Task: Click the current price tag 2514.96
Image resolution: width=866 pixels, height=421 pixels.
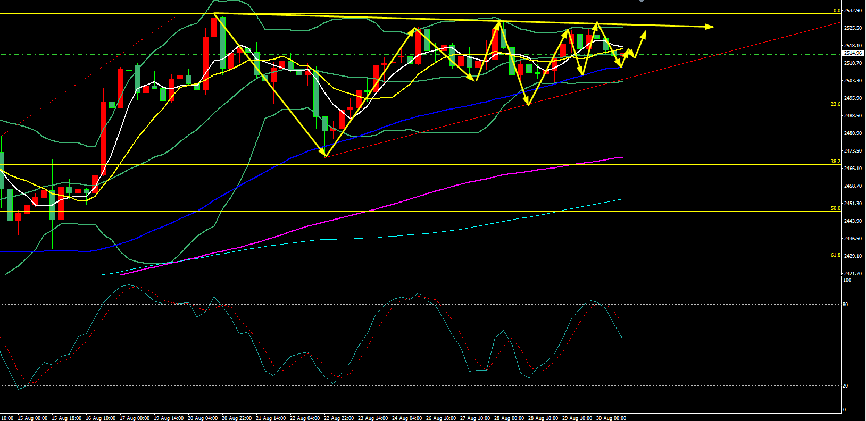Action: point(853,53)
